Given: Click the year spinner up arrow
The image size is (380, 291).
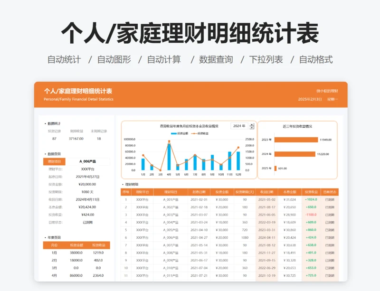Looking at the screenshot, I should tap(252, 124).
